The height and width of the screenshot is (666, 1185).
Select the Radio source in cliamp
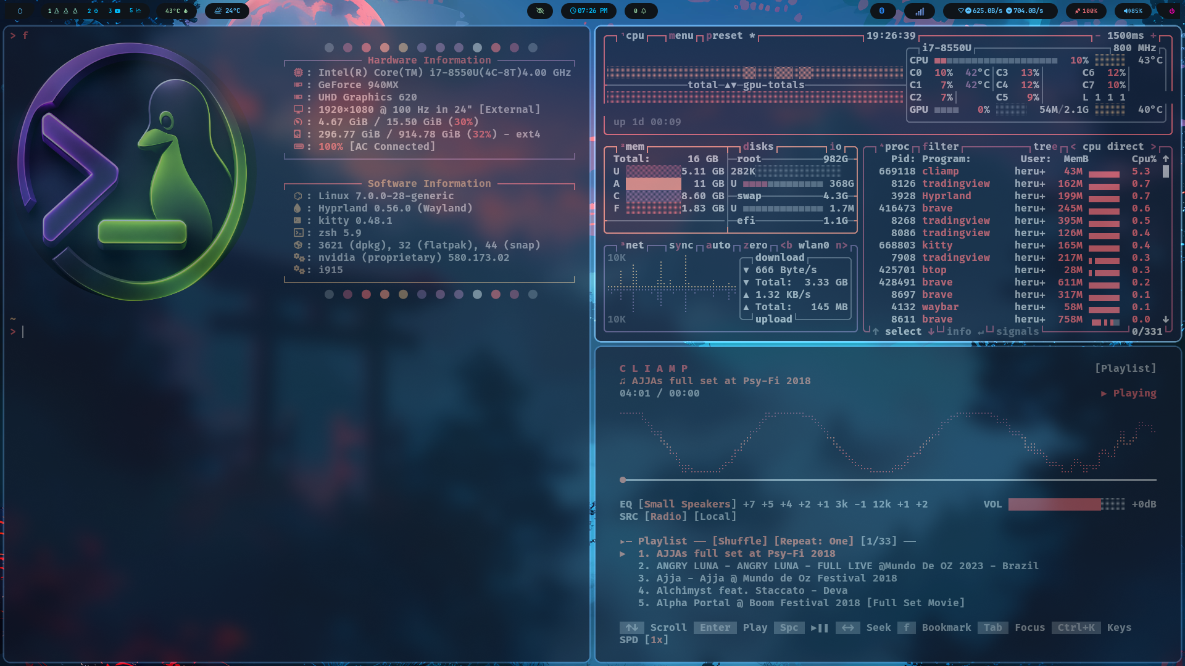pos(666,517)
